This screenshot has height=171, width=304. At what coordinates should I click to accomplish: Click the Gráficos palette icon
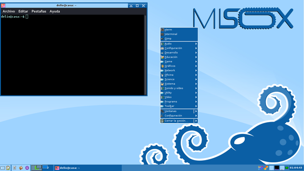coord(162,66)
